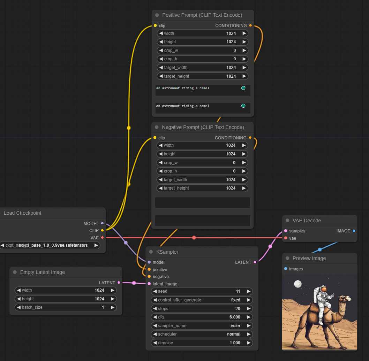Image resolution: width=369 pixels, height=361 pixels.
Task: Click the LATENT output socket on KSampler
Action: tap(255, 262)
